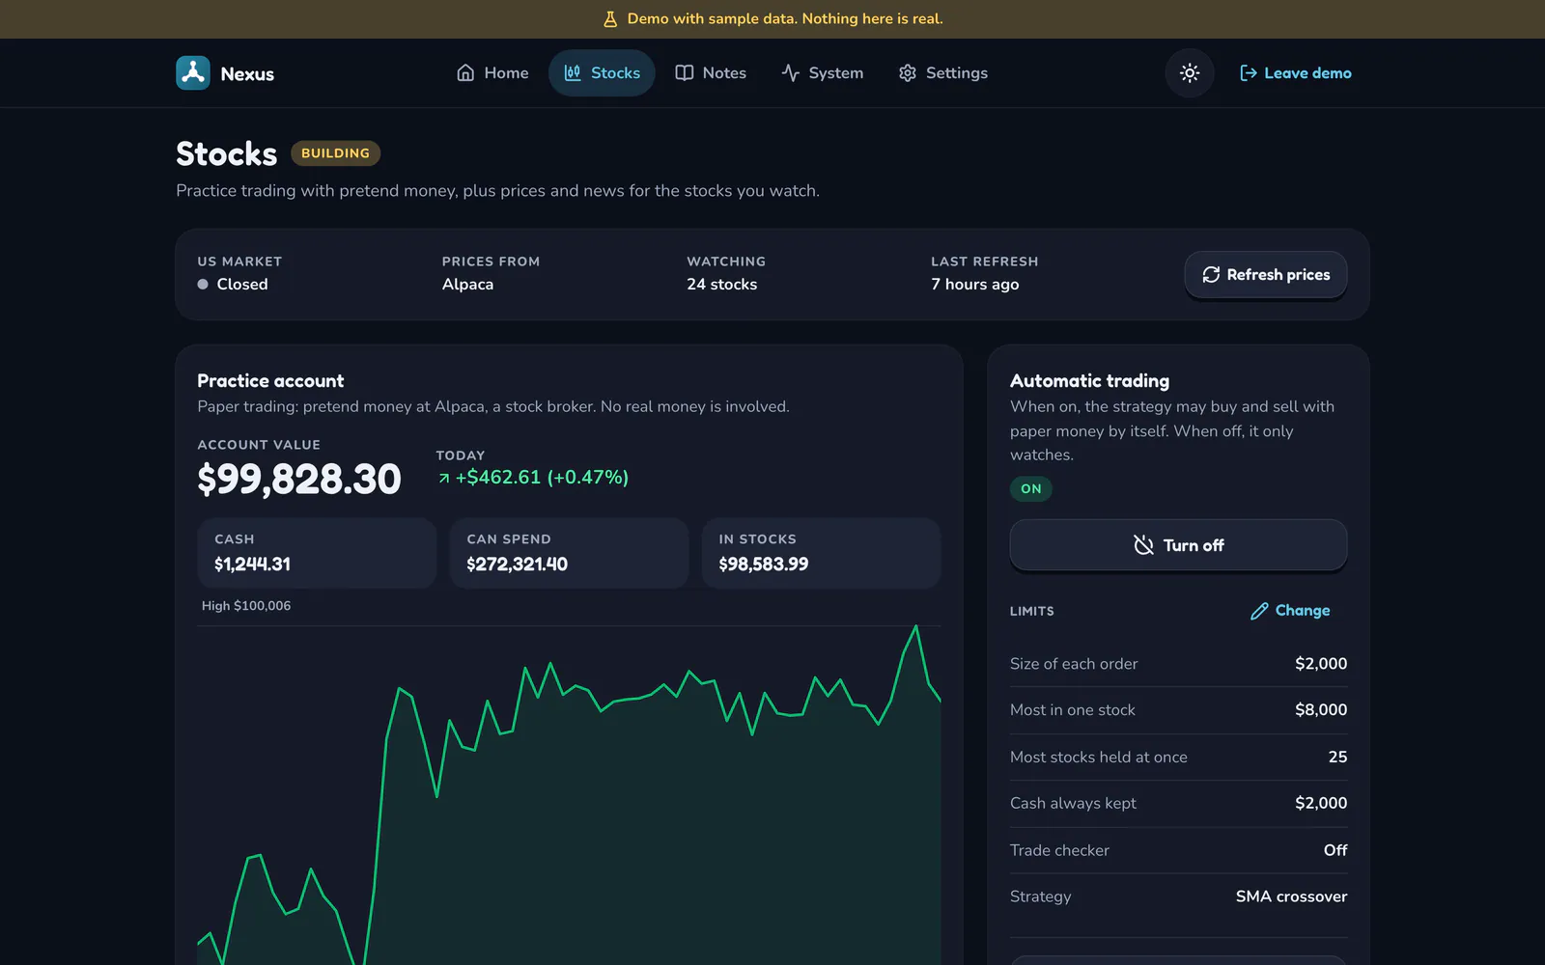Click the refresh arrows icon

pos(1211,275)
